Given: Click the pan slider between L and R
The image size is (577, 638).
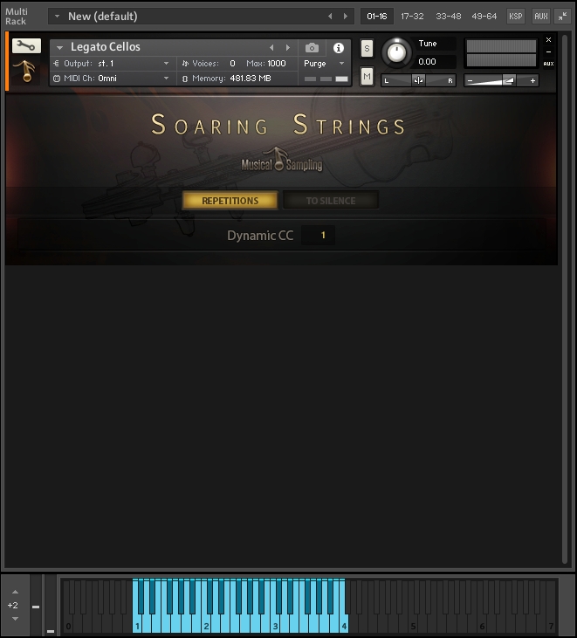Looking at the screenshot, I should pos(418,80).
